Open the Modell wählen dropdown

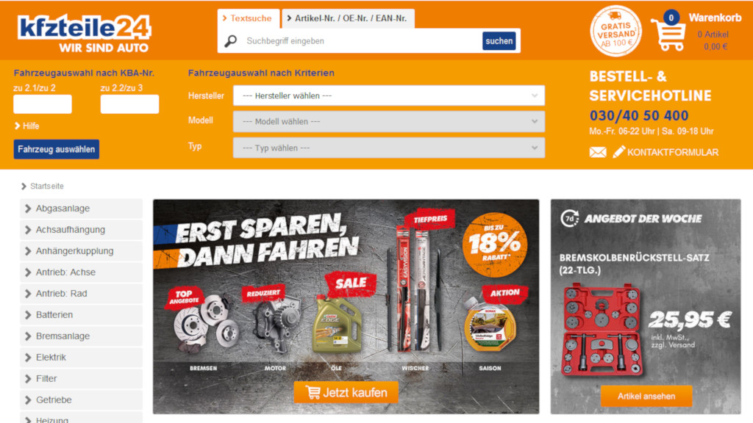[x=389, y=121]
